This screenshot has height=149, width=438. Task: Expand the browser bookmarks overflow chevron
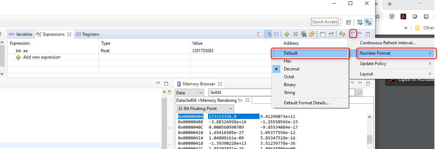[406, 28]
